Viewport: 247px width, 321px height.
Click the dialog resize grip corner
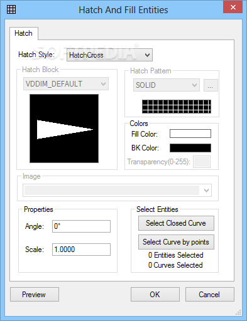(238, 312)
